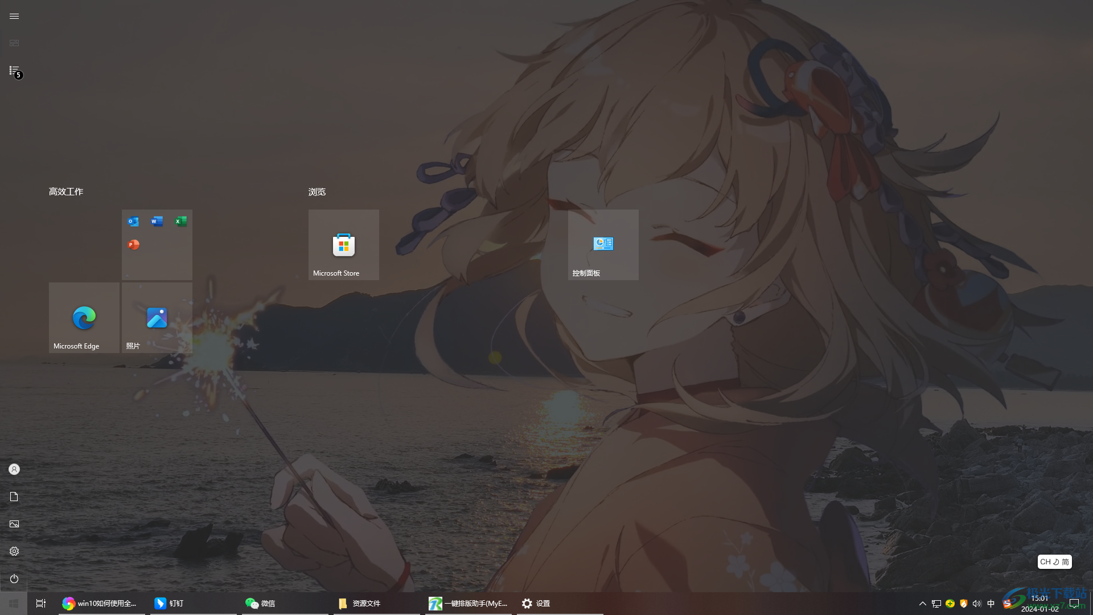Expand the Start menu hamburger sidebar
Viewport: 1093px width, 615px height.
[x=14, y=16]
